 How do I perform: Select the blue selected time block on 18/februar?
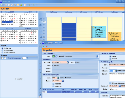(69, 32)
